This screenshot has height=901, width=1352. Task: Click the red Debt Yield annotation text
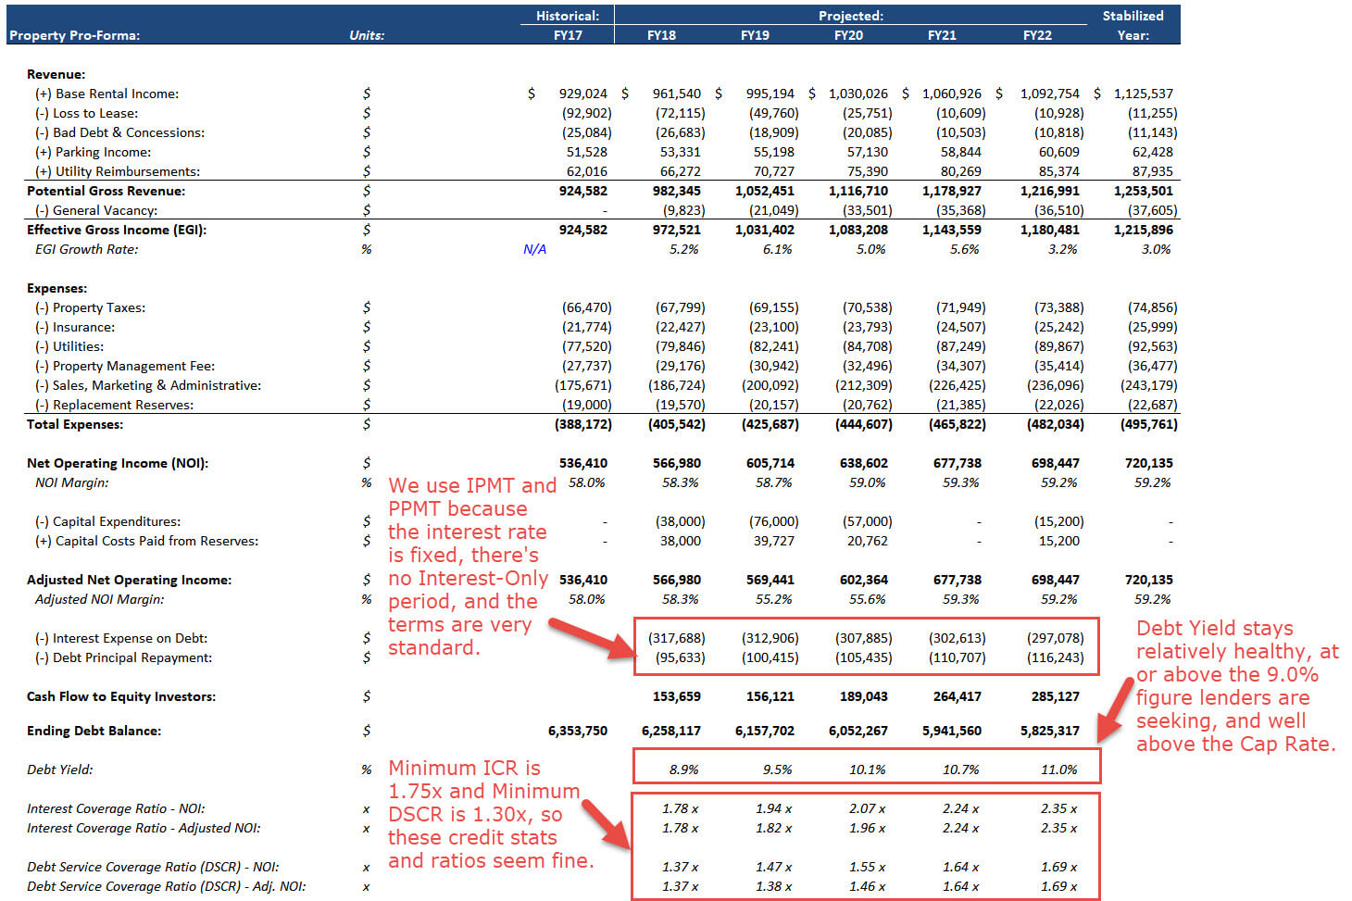point(1237,685)
